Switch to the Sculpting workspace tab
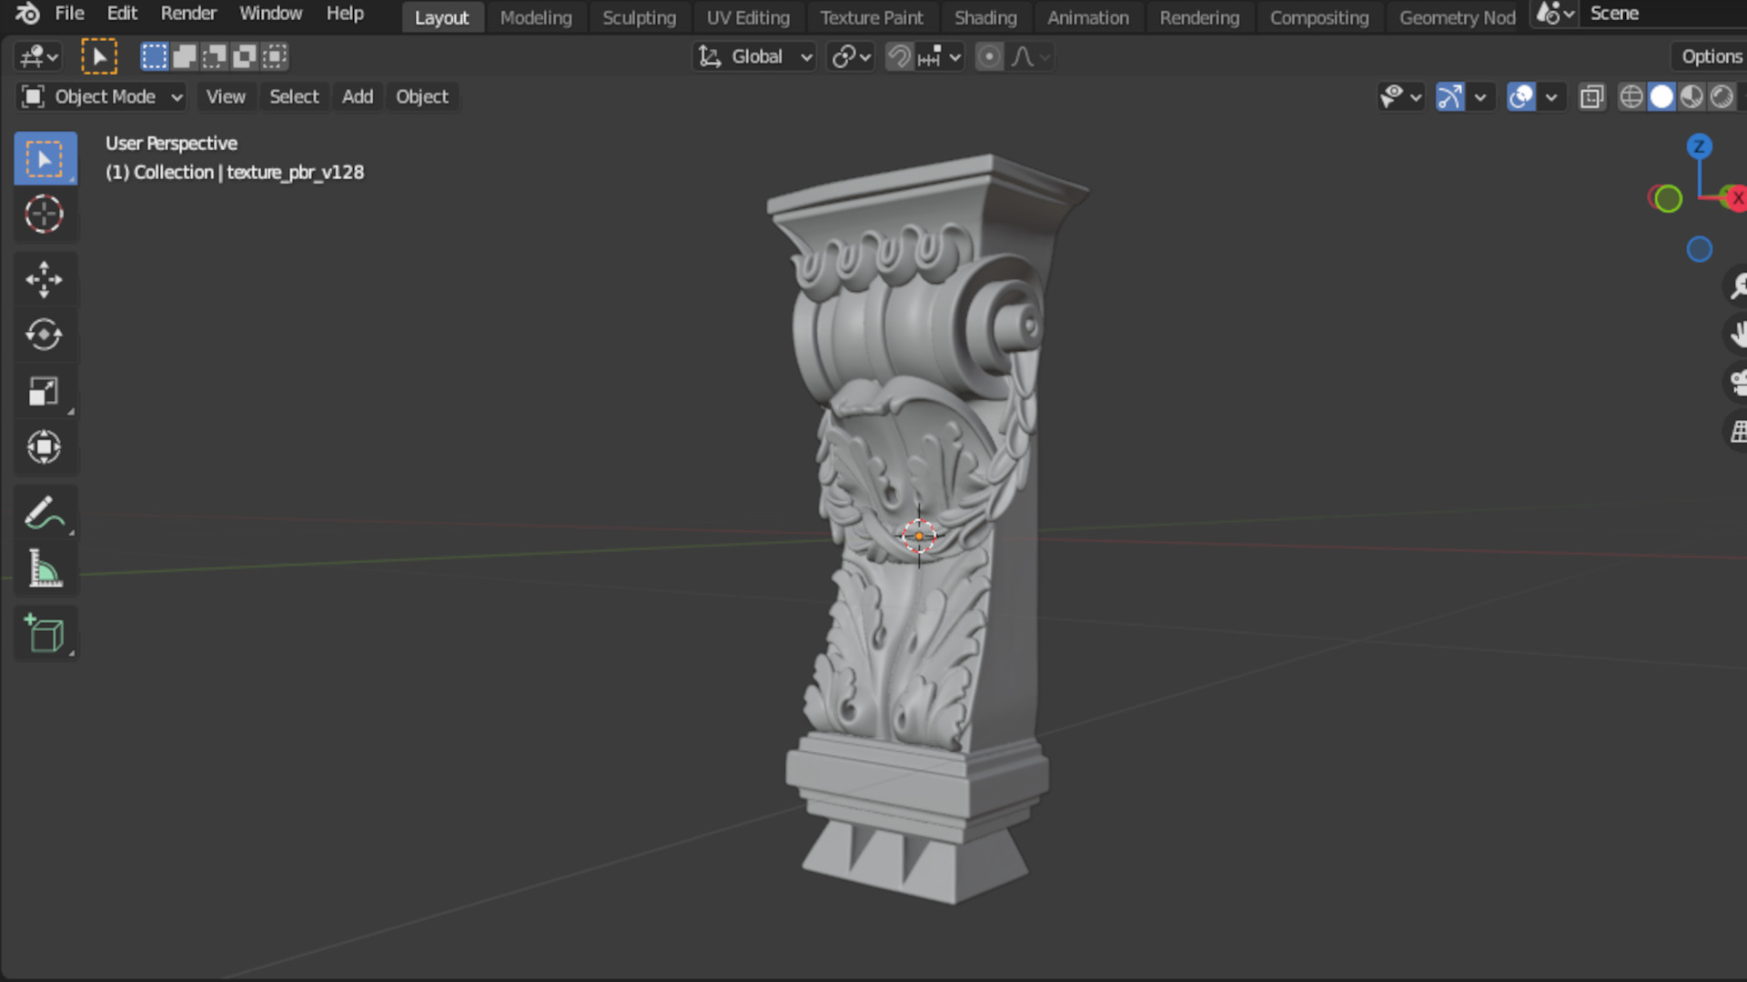Viewport: 1747px width, 982px height. click(639, 18)
